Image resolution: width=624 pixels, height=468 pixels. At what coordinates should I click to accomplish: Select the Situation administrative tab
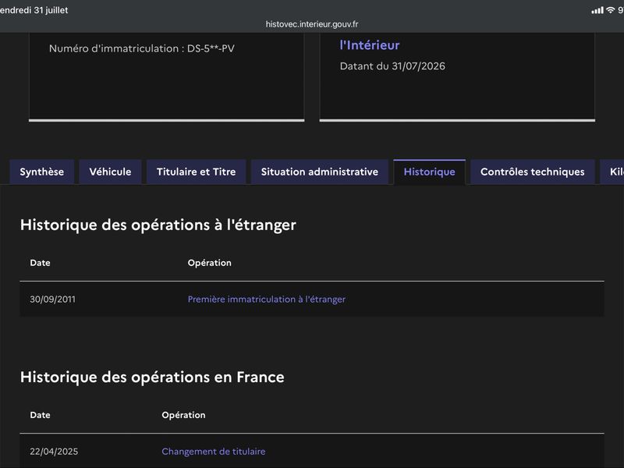point(320,172)
